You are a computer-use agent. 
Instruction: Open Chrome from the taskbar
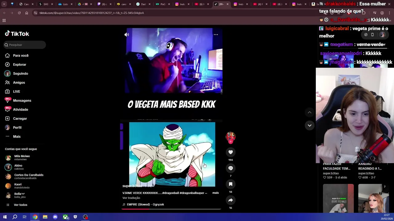point(35,217)
